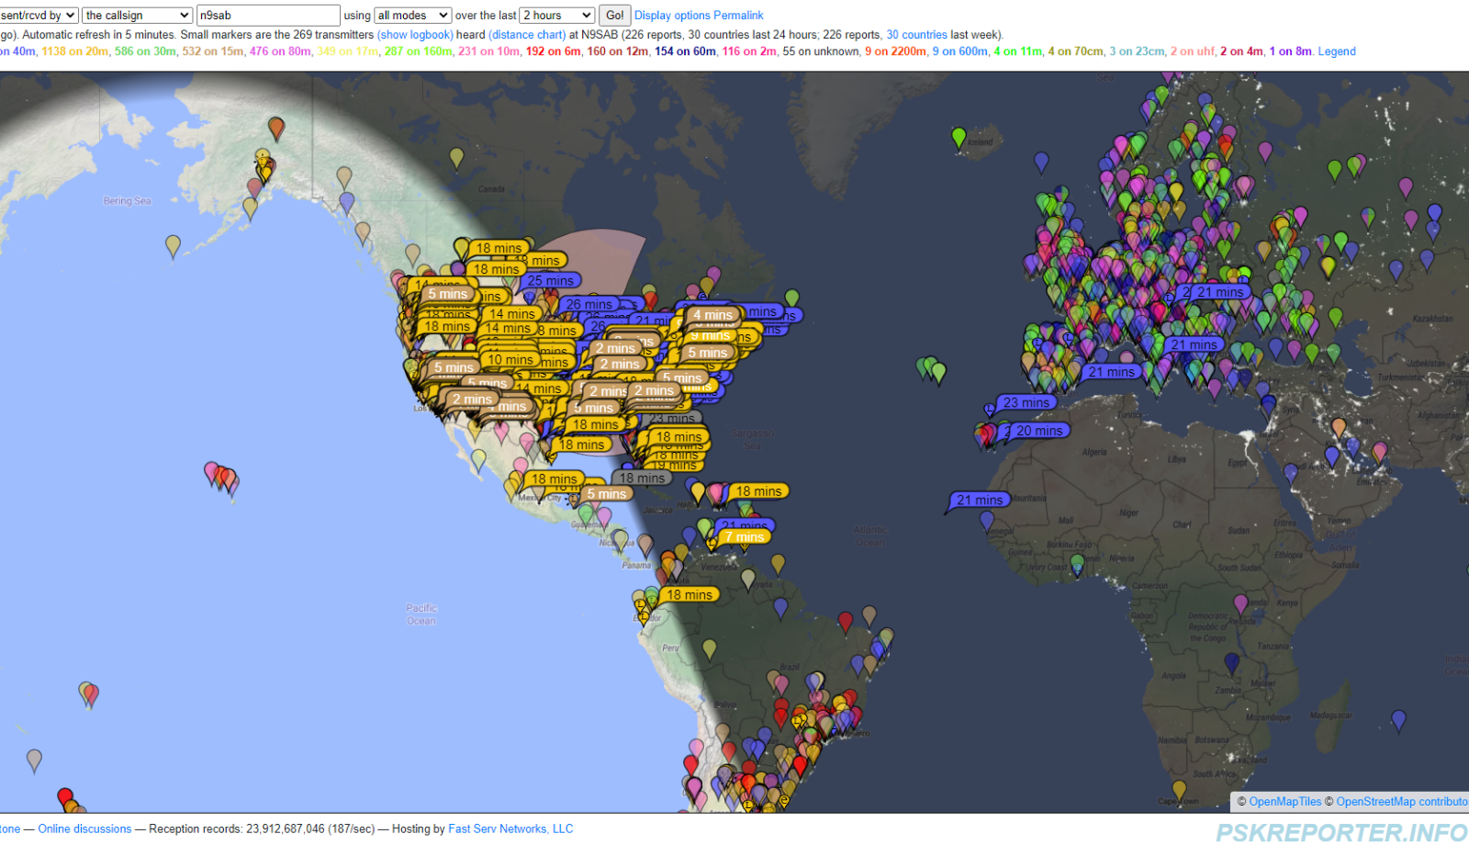This screenshot has width=1469, height=845.
Task: Select the green marker on Ivory Coast
Action: point(1077,562)
